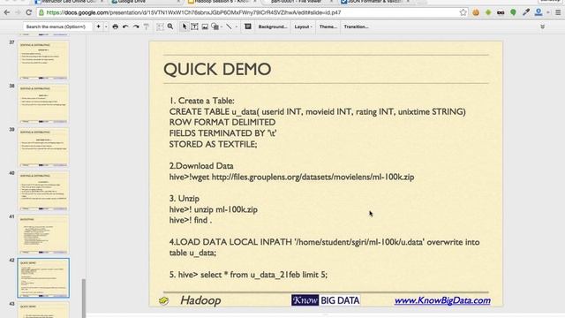Click the browser Back arrow
The image size is (565, 318).
[7, 12]
